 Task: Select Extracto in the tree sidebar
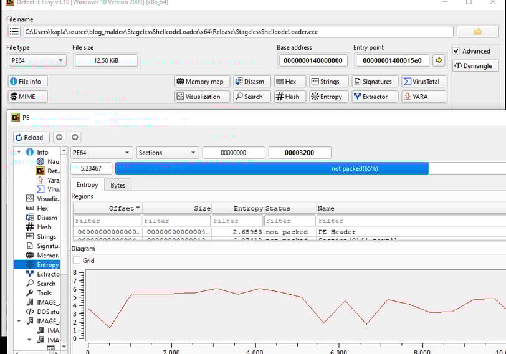point(43,274)
